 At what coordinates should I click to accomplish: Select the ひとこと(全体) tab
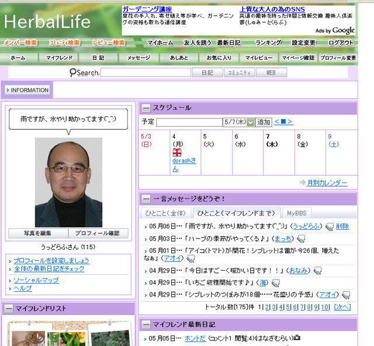pos(166,213)
